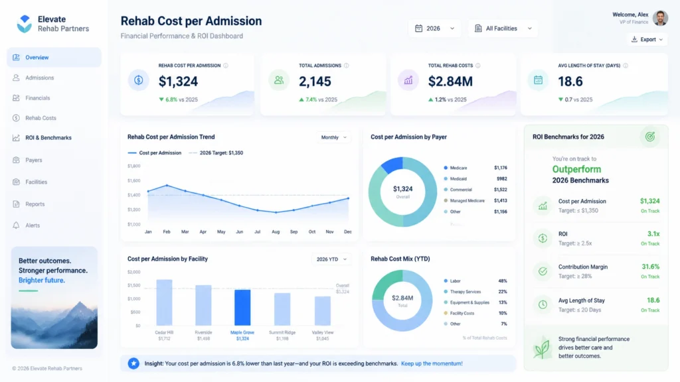
Task: Click the 31.6% Contribution Margin value
Action: coord(651,267)
